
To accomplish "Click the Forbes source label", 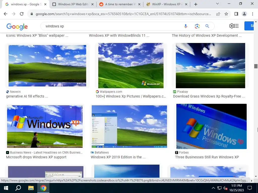I will (182, 153).
